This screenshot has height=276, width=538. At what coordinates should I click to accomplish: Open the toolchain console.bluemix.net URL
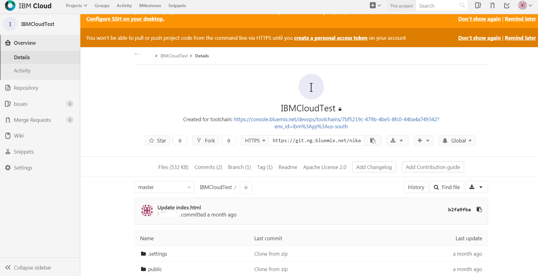(x=337, y=123)
